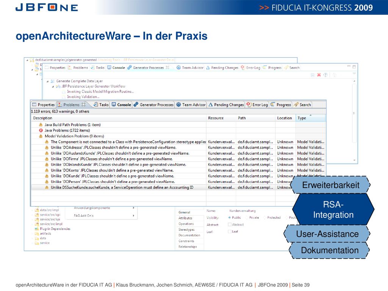Image resolution: width=388 pixels, height=291 pixels.
Task: Select the Unlike 'DOFirma' warning row
Action: point(178,159)
